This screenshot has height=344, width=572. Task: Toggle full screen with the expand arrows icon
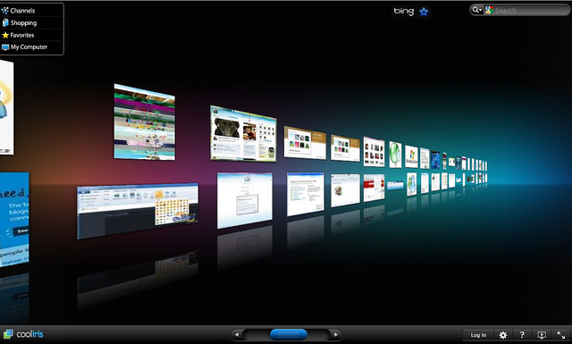[x=561, y=335]
